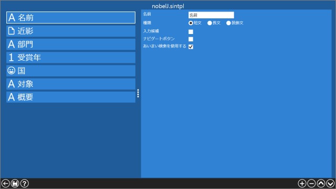This screenshot has width=336, height=189.
Task: Select the 対象 field row
Action: point(71,84)
